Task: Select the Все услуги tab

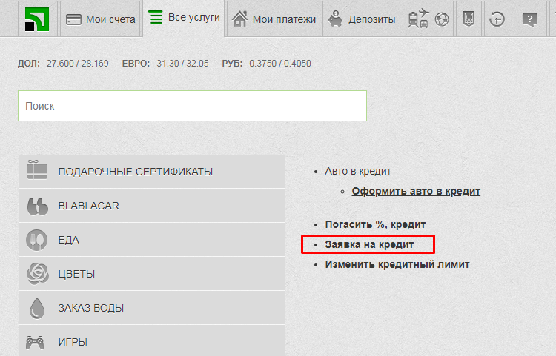Action: [x=184, y=18]
